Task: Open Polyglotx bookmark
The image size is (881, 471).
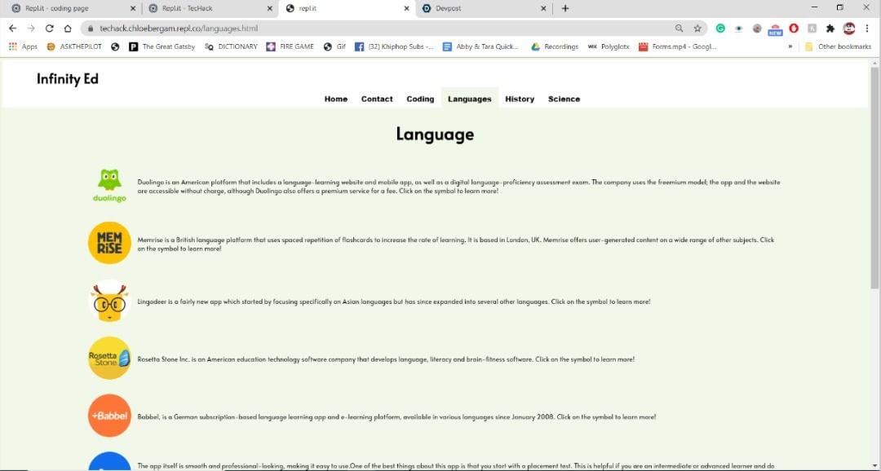Action: coord(609,46)
